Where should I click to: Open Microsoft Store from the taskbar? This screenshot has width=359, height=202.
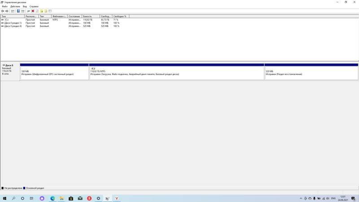(x=71, y=198)
